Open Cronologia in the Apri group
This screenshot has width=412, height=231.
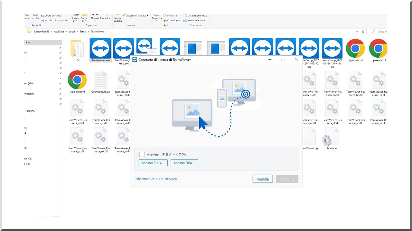[x=172, y=20]
